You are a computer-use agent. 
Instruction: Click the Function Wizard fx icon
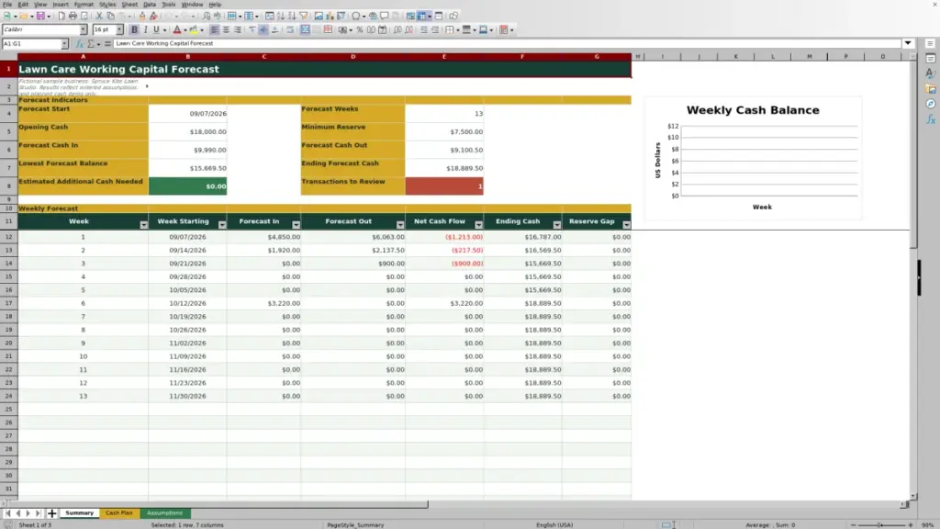(x=79, y=43)
